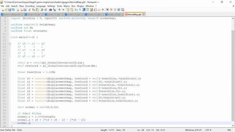Save the current file using the Save icon
The image size is (235, 132).
[10, 10]
